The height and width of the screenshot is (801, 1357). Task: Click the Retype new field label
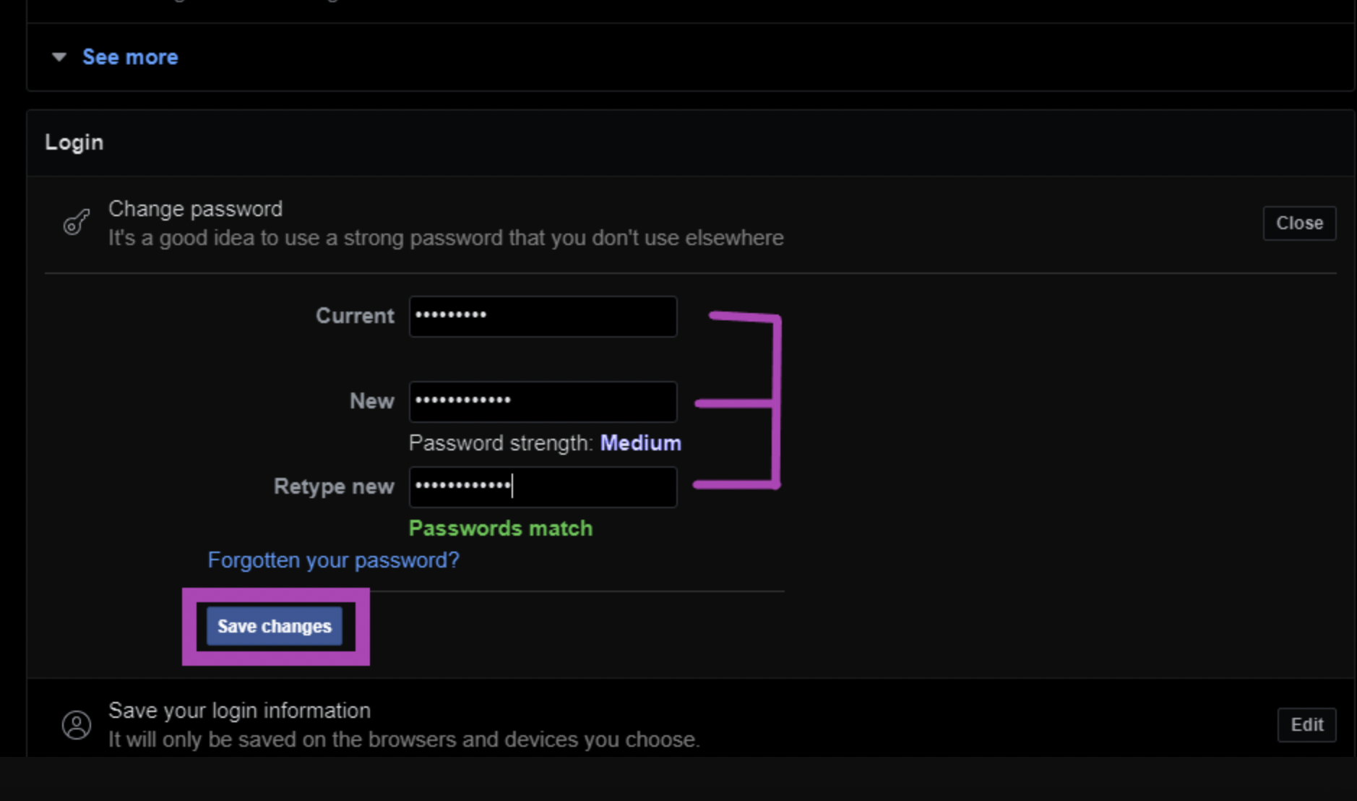[x=334, y=487]
